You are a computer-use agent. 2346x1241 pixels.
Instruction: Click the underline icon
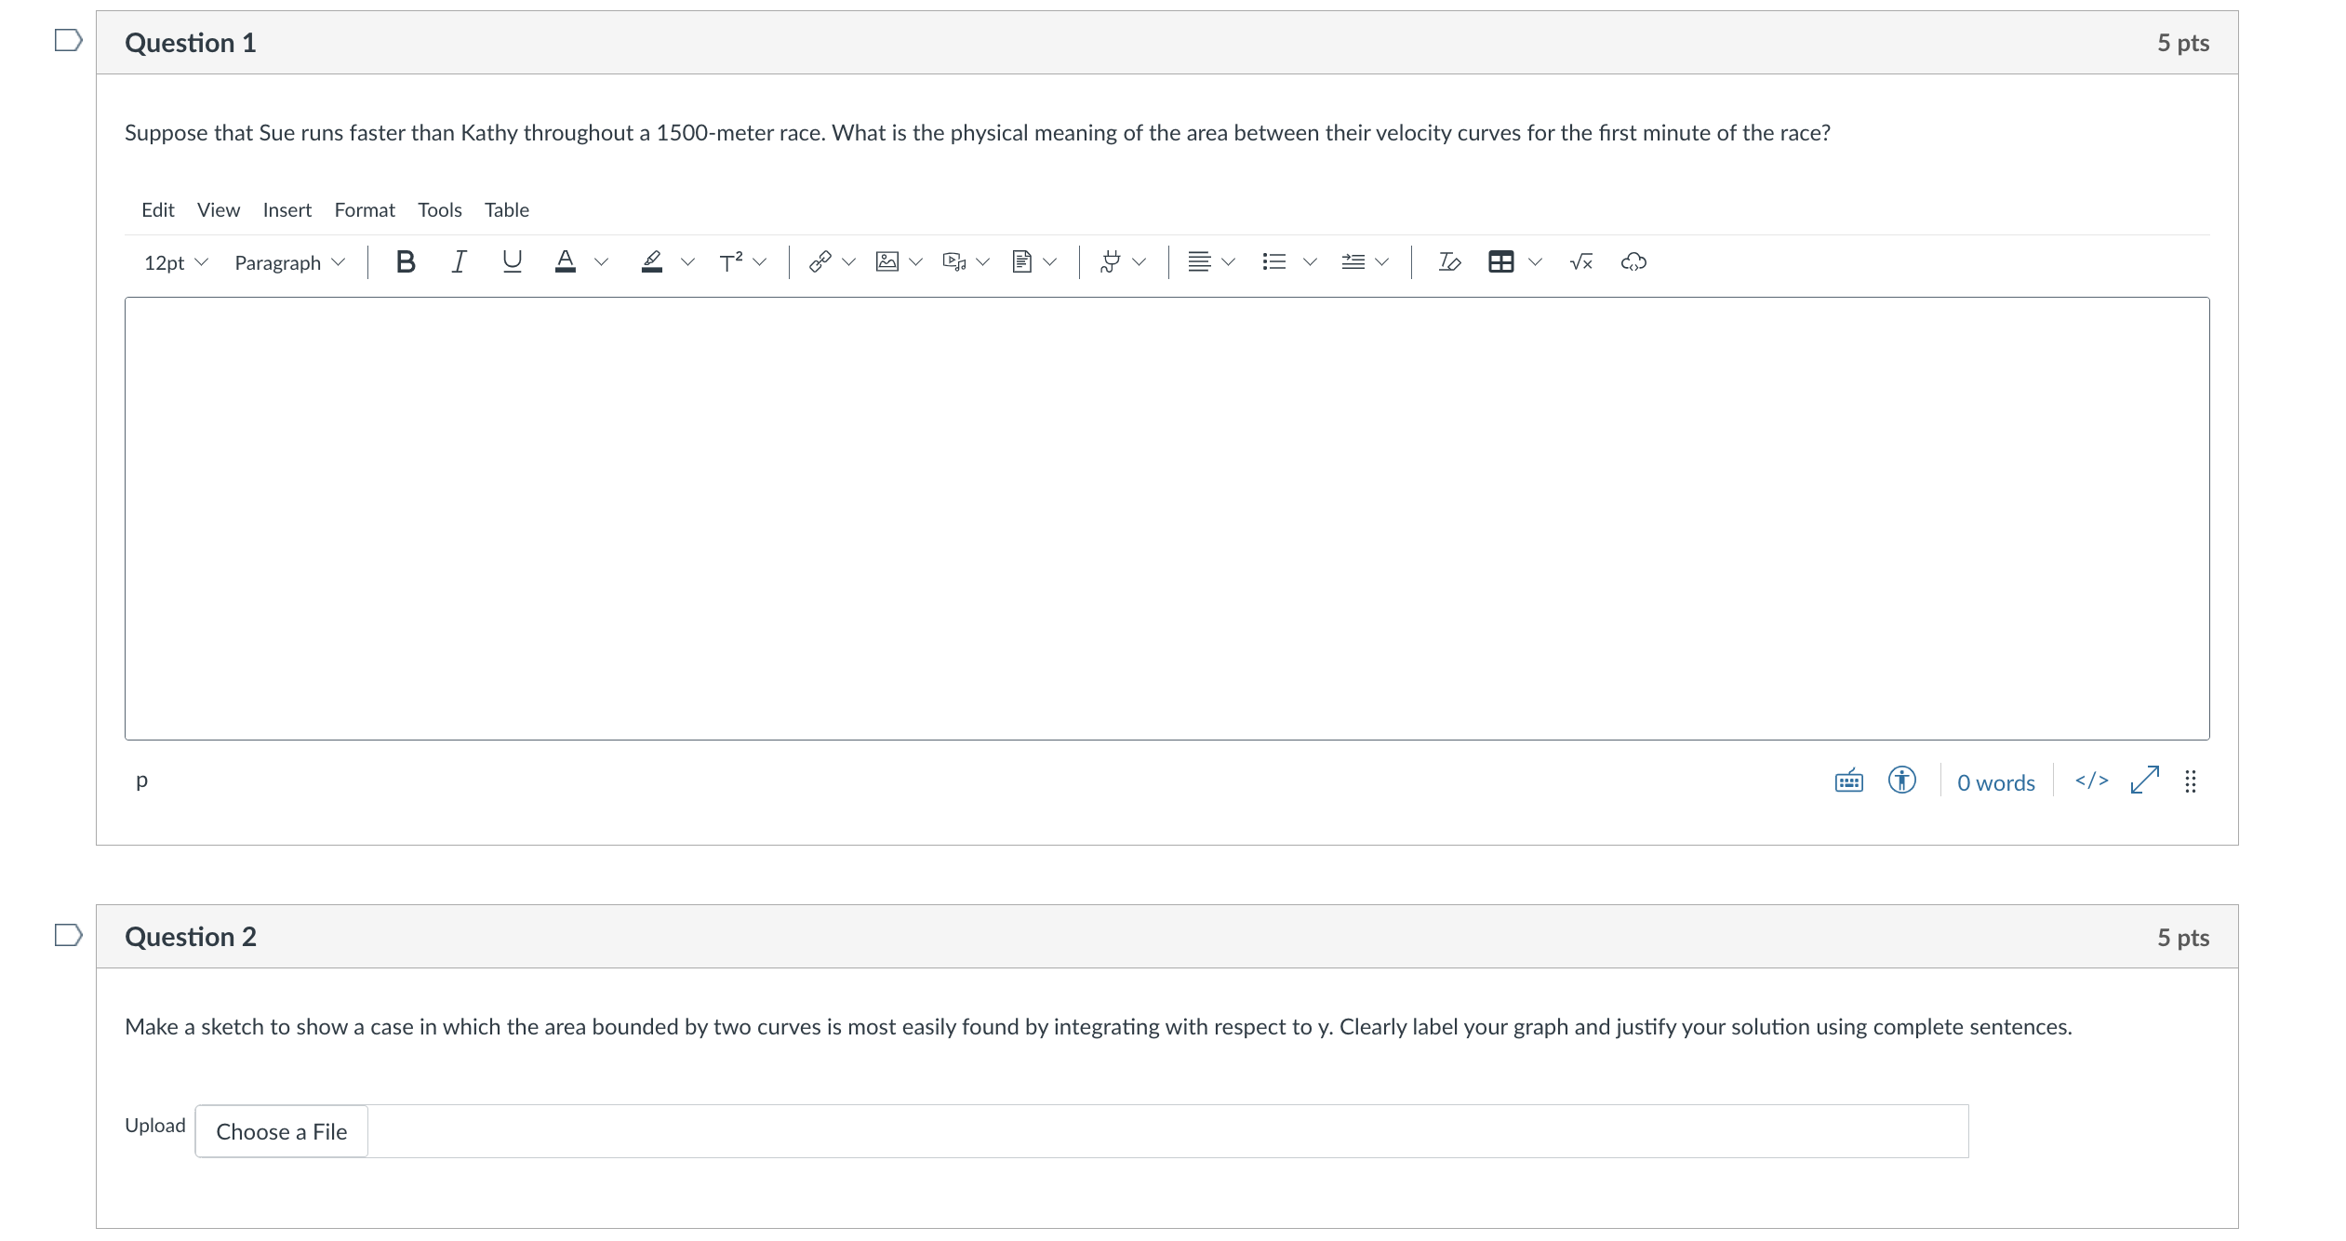[x=512, y=262]
